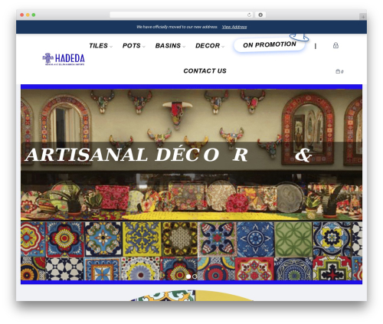Expand the DECOR dropdown chevron
Image resolution: width=383 pixels, height=324 pixels.
pos(223,47)
